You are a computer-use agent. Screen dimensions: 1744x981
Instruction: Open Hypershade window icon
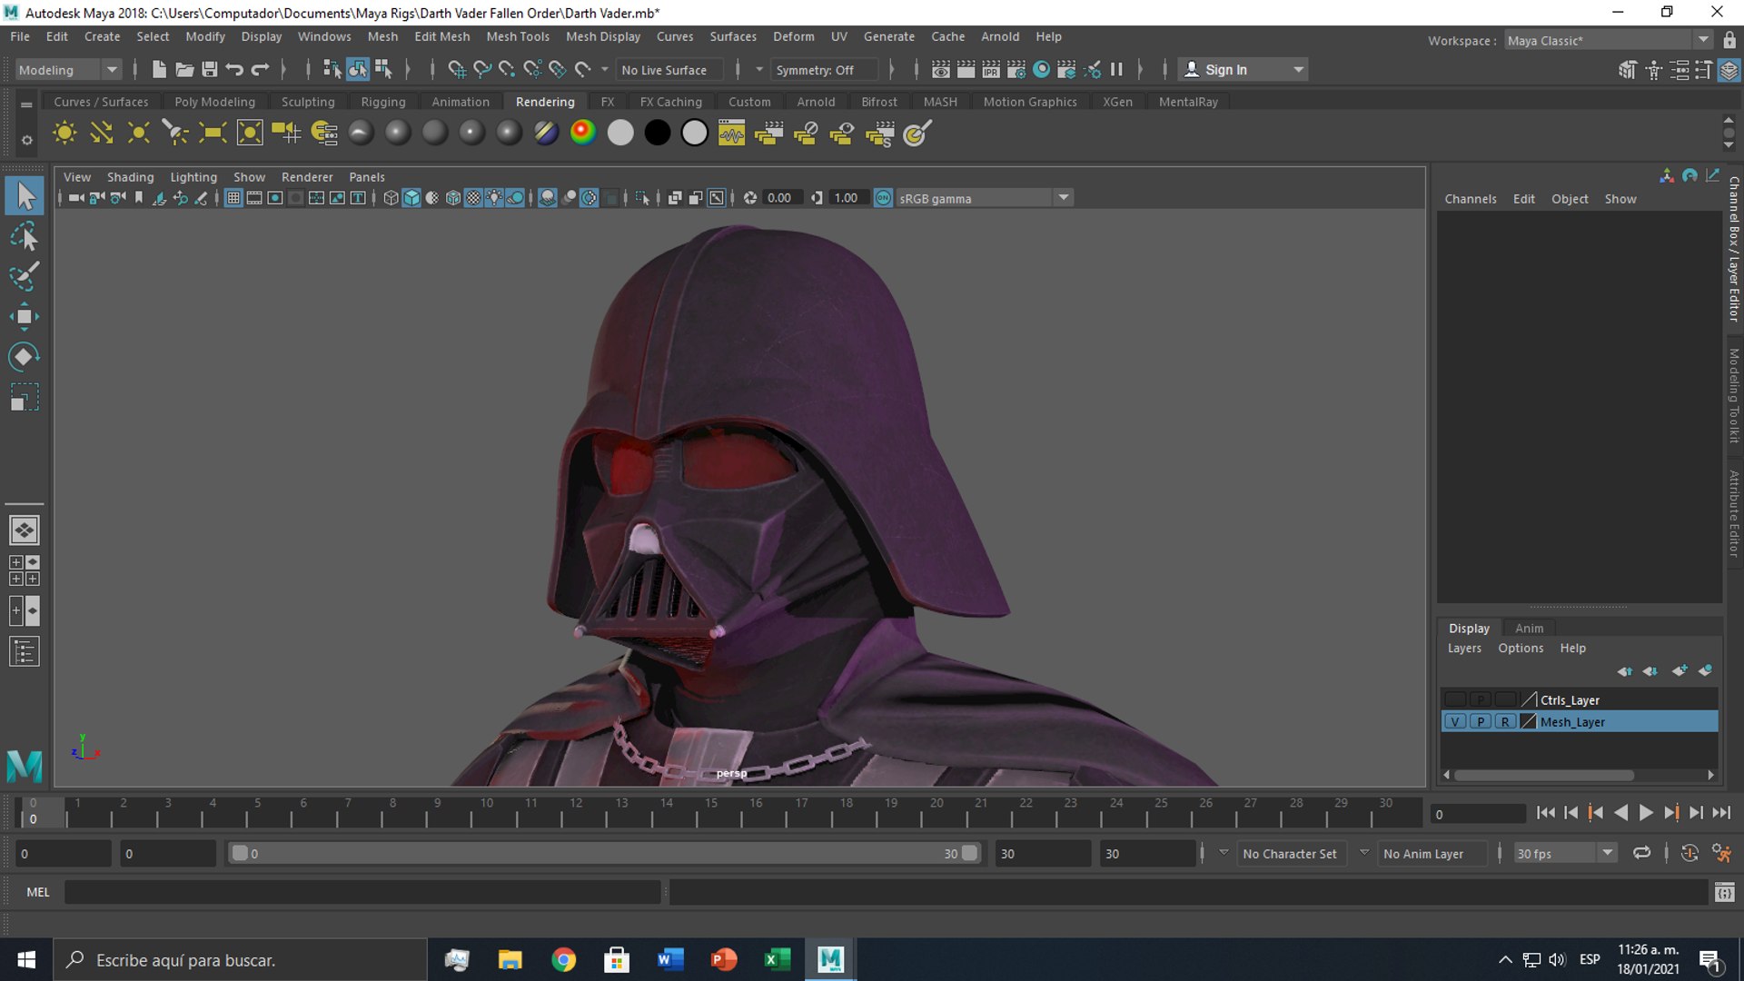point(1042,69)
